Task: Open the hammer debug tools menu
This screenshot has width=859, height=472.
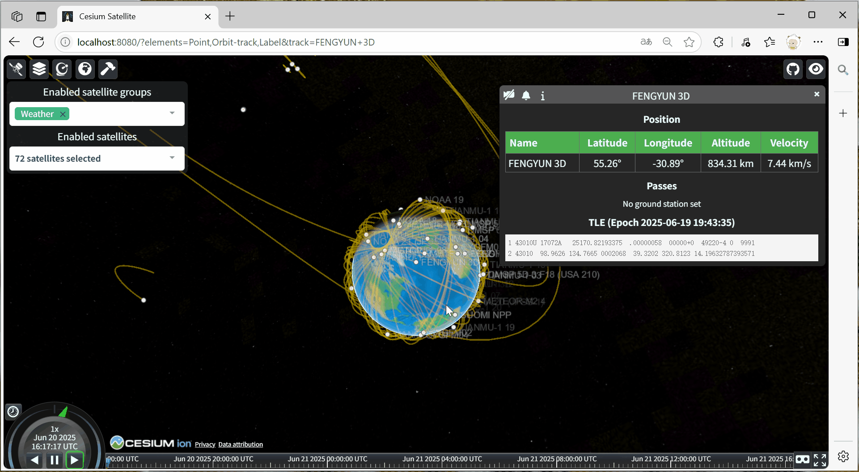Action: pos(108,69)
